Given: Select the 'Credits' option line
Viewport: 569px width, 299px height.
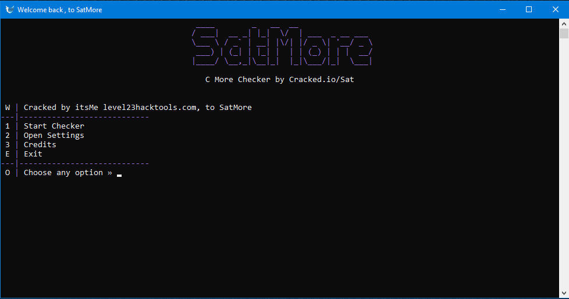Looking at the screenshot, I should point(40,144).
